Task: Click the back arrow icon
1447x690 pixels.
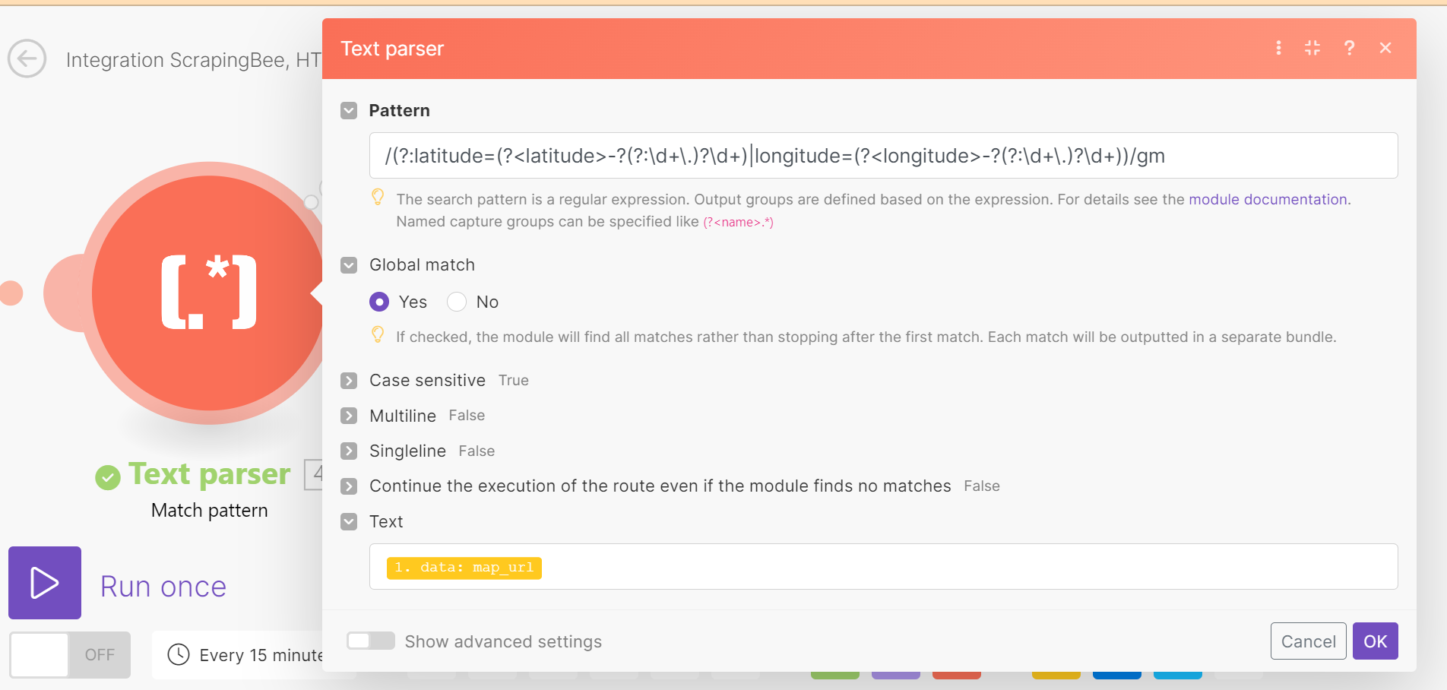Action: tap(27, 59)
